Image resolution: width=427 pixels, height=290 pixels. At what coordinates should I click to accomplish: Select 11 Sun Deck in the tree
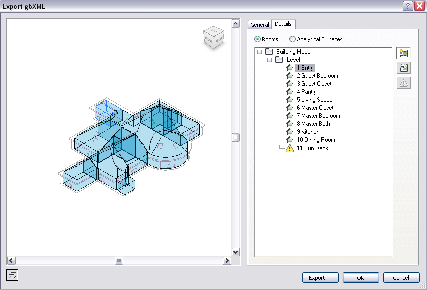[x=313, y=148]
